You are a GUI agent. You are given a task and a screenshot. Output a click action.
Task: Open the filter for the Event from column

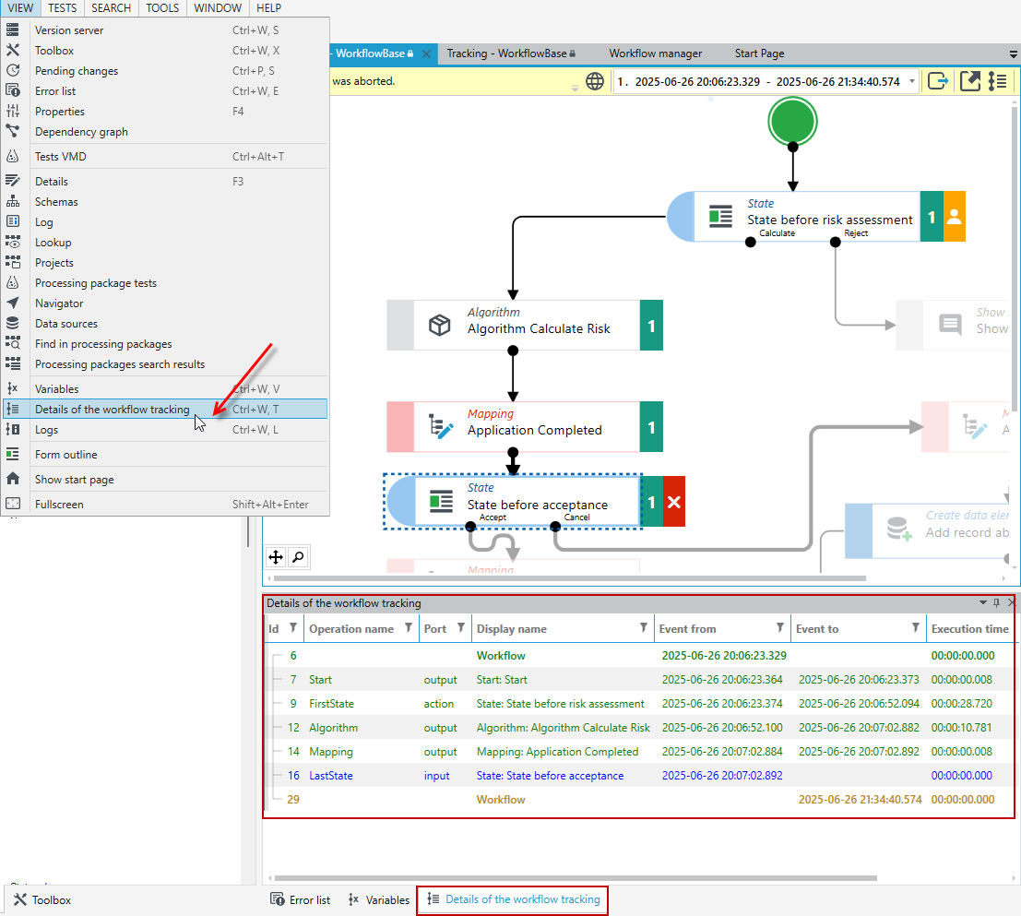pyautogui.click(x=779, y=627)
